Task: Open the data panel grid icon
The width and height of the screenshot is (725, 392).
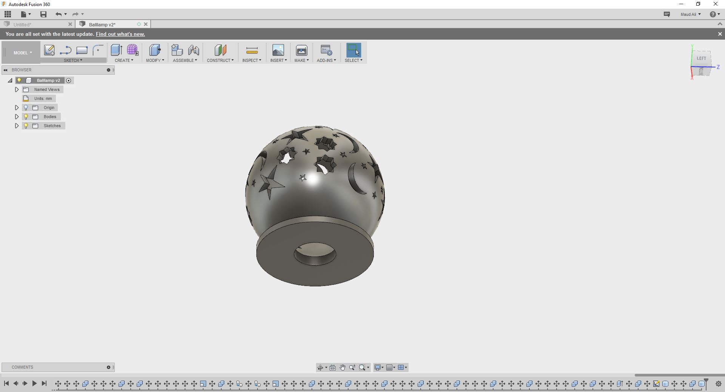Action: (8, 14)
